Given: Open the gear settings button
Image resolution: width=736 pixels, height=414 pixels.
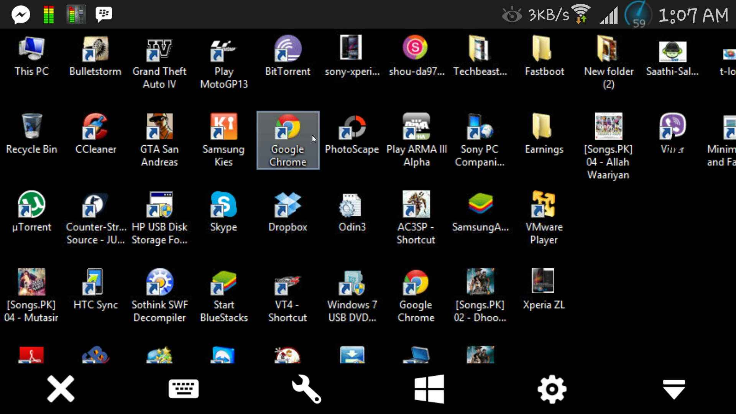Looking at the screenshot, I should (552, 389).
